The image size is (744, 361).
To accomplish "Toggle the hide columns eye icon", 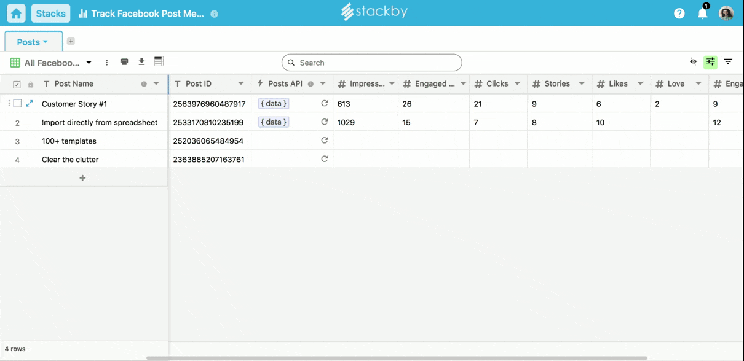I will tap(693, 62).
